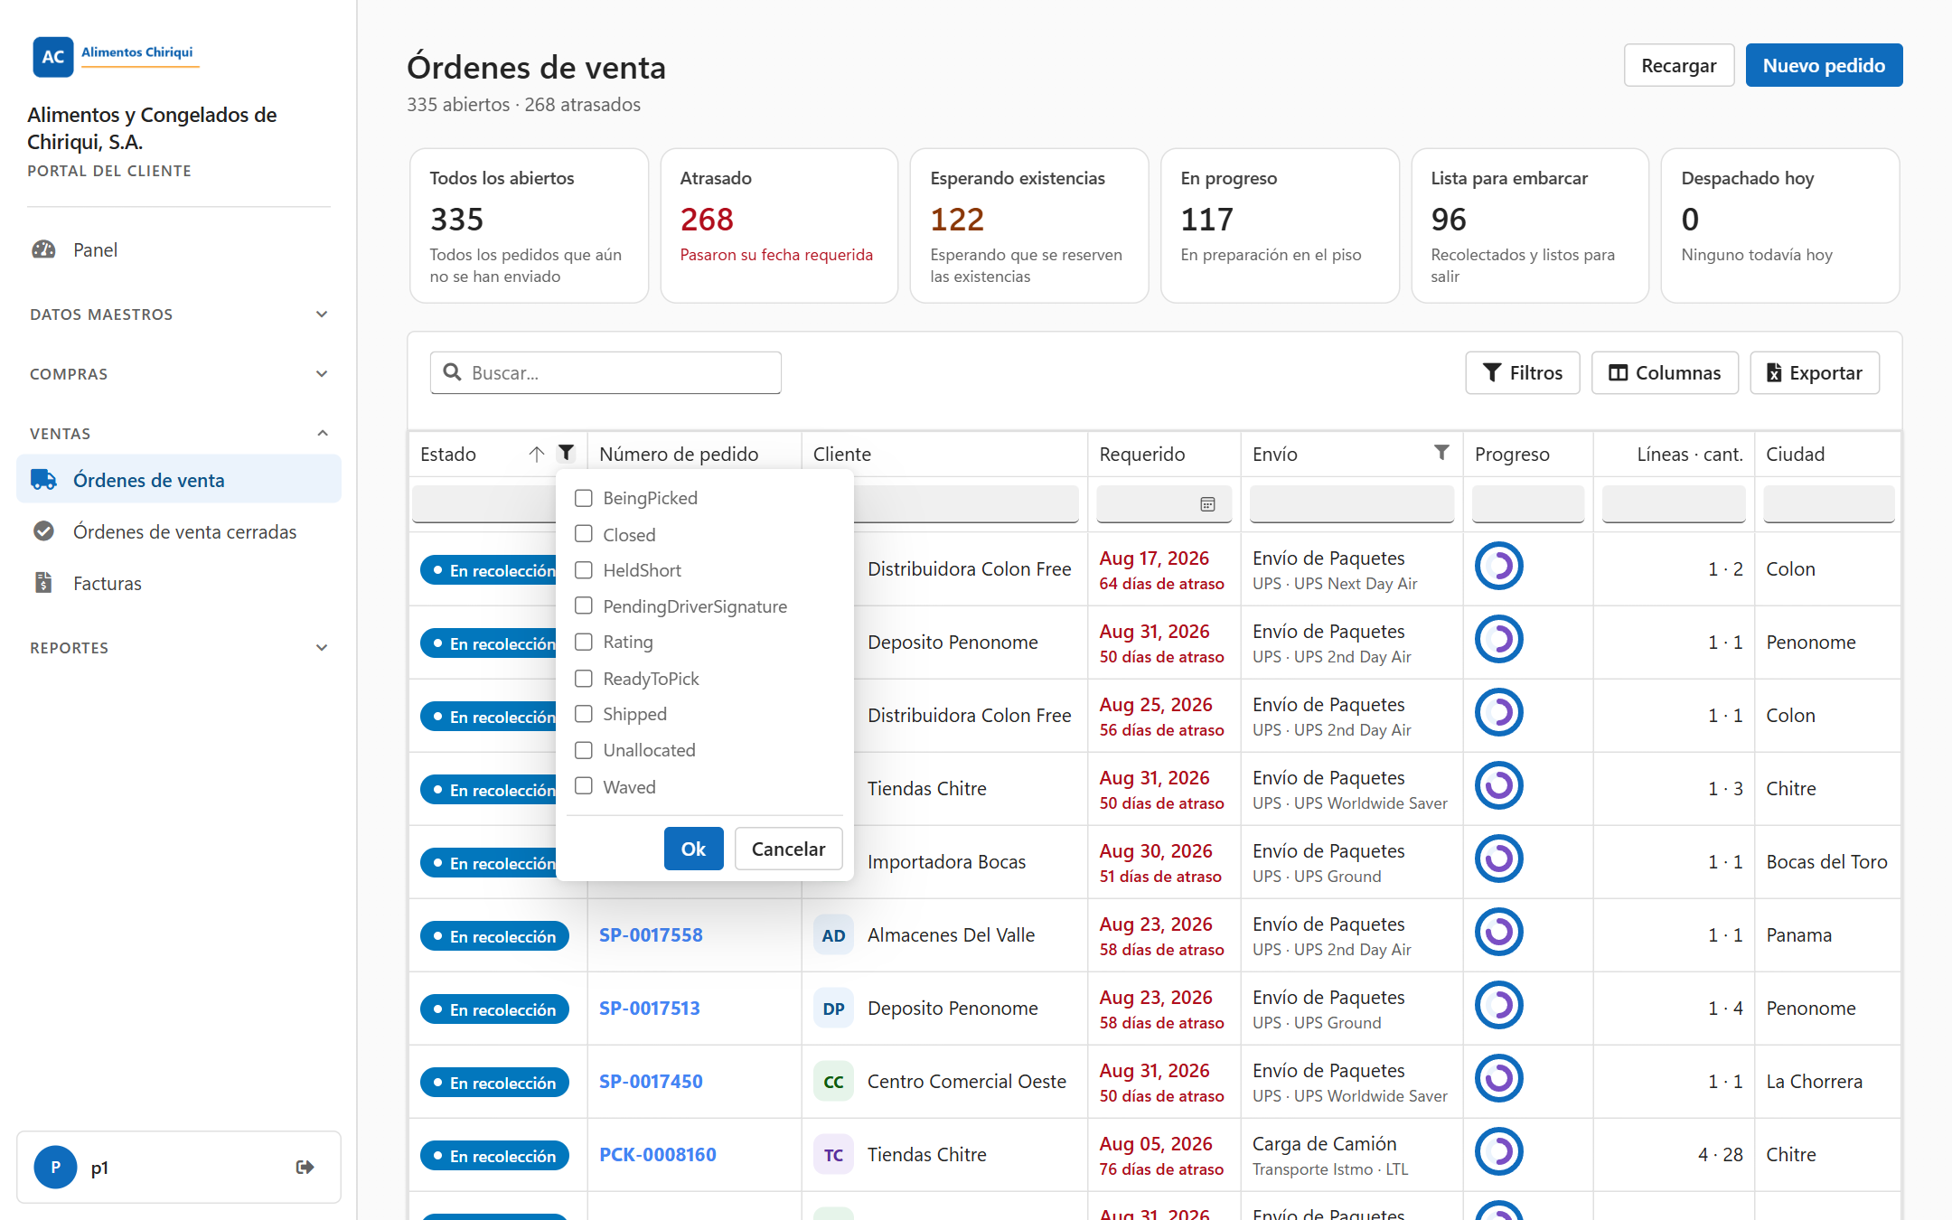Open the Filtros panel

point(1523,372)
